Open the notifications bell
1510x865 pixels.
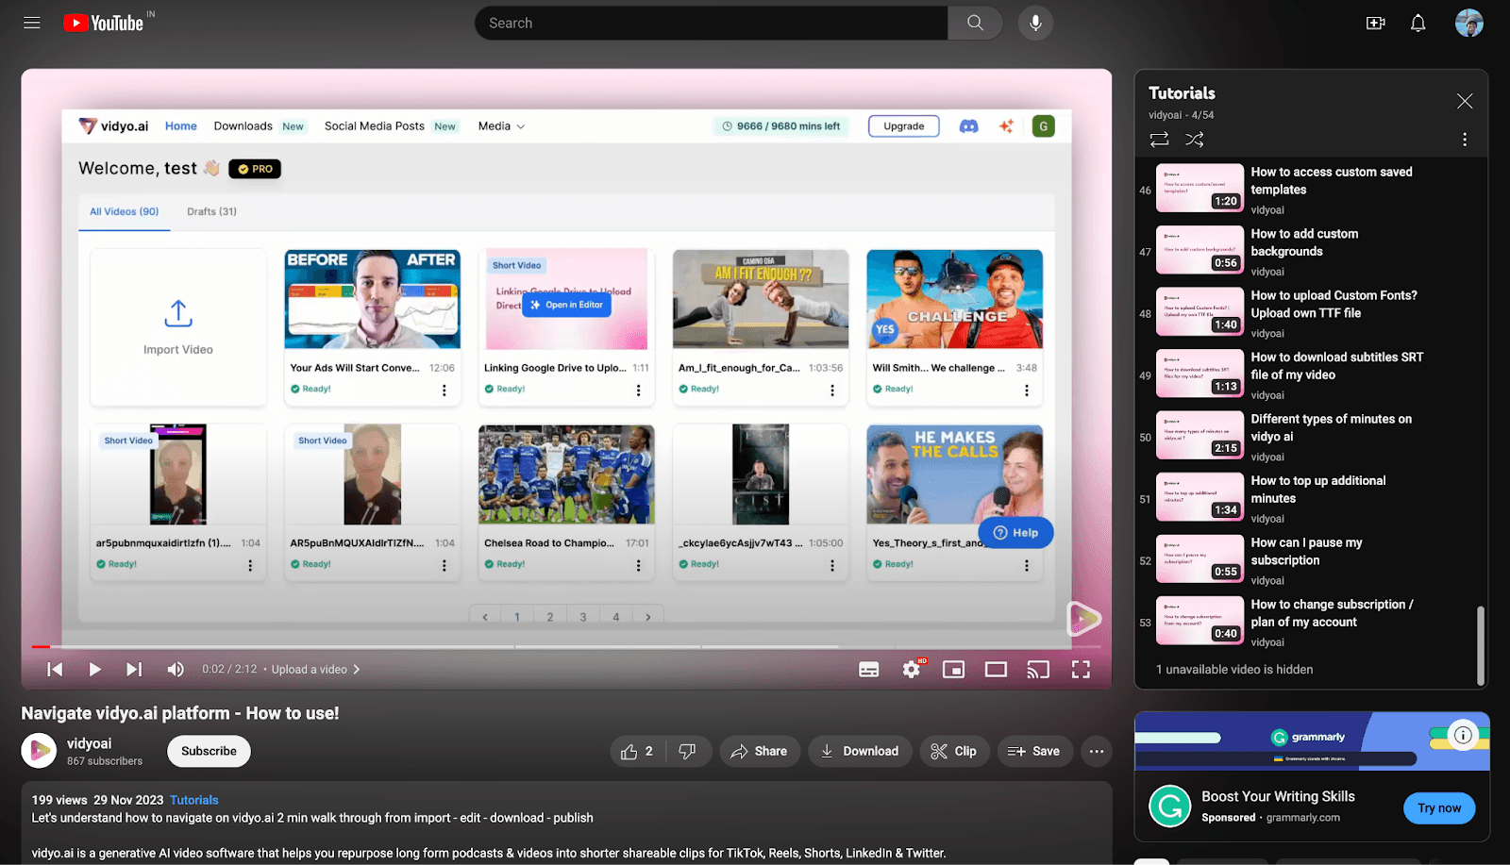point(1418,23)
